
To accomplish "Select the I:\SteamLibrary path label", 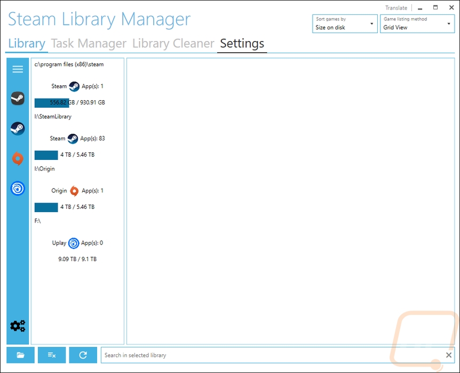I will tap(53, 117).
